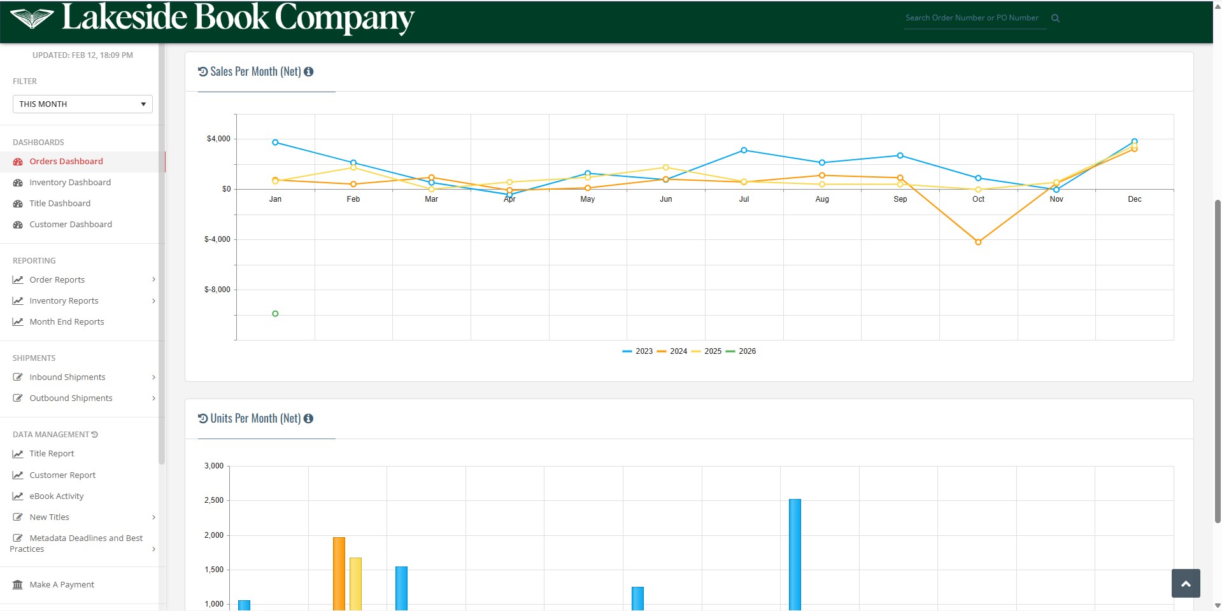Click the search magnifier icon
The width and height of the screenshot is (1222, 611).
coord(1055,18)
